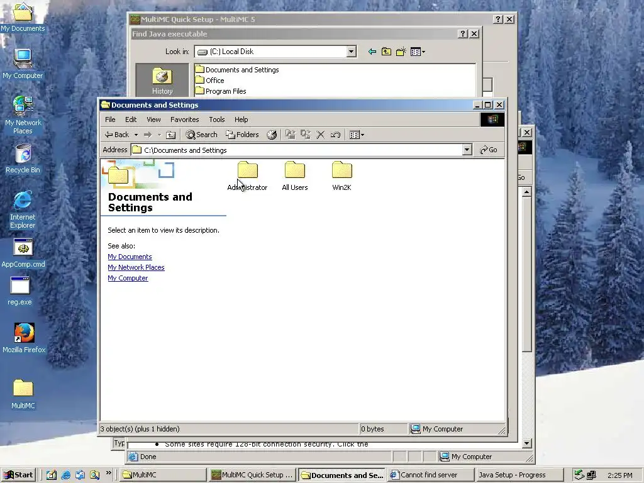The image size is (644, 483).
Task: Click the Go button next to Address
Action: pos(489,150)
